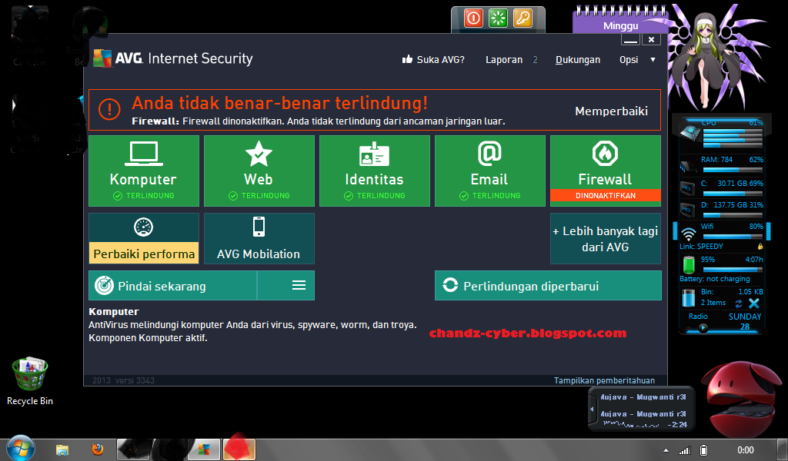Click battery tray icon

(x=704, y=450)
